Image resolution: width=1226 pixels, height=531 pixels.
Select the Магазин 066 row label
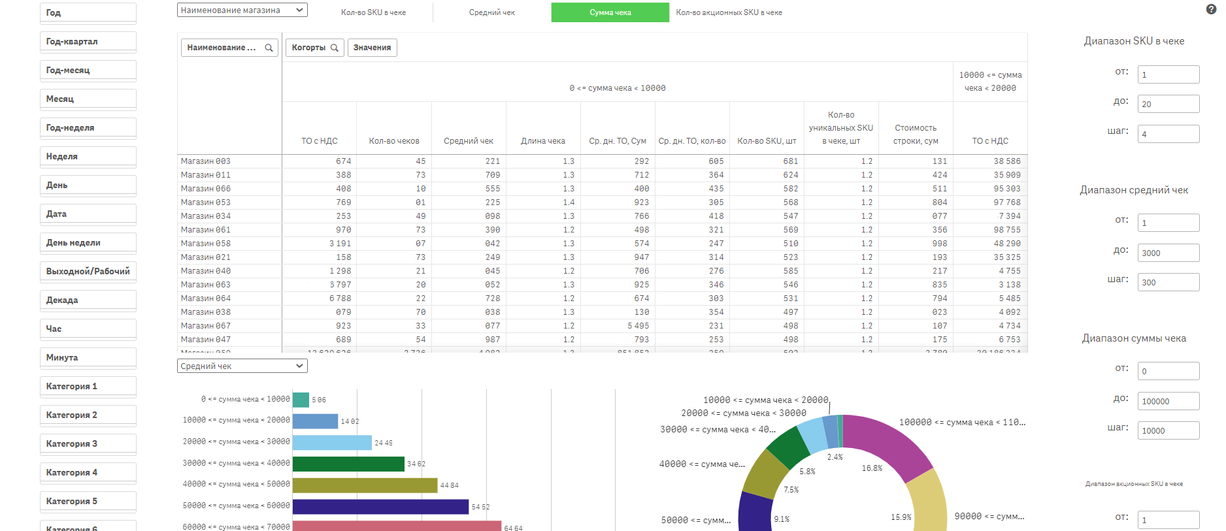(x=206, y=189)
